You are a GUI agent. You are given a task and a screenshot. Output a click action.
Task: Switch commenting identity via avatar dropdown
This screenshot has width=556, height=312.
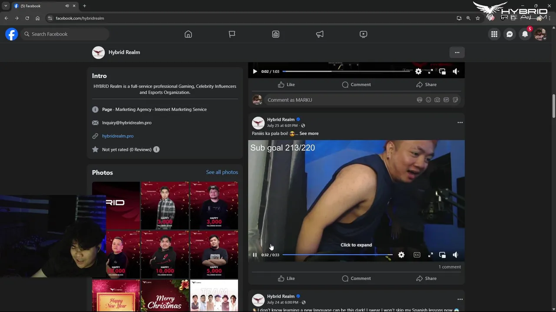coord(258,100)
